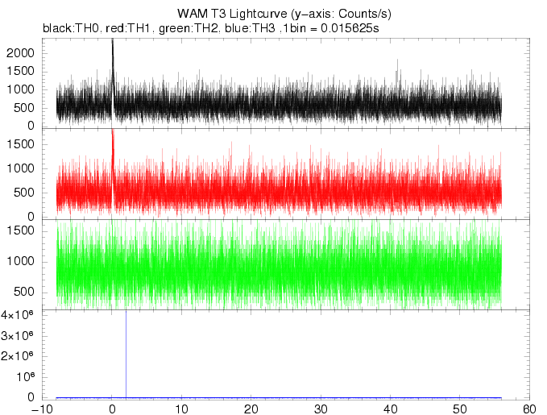Click the 2000 label on the black TH0 panel
Viewport: 547px width, 415px height.
[21, 53]
